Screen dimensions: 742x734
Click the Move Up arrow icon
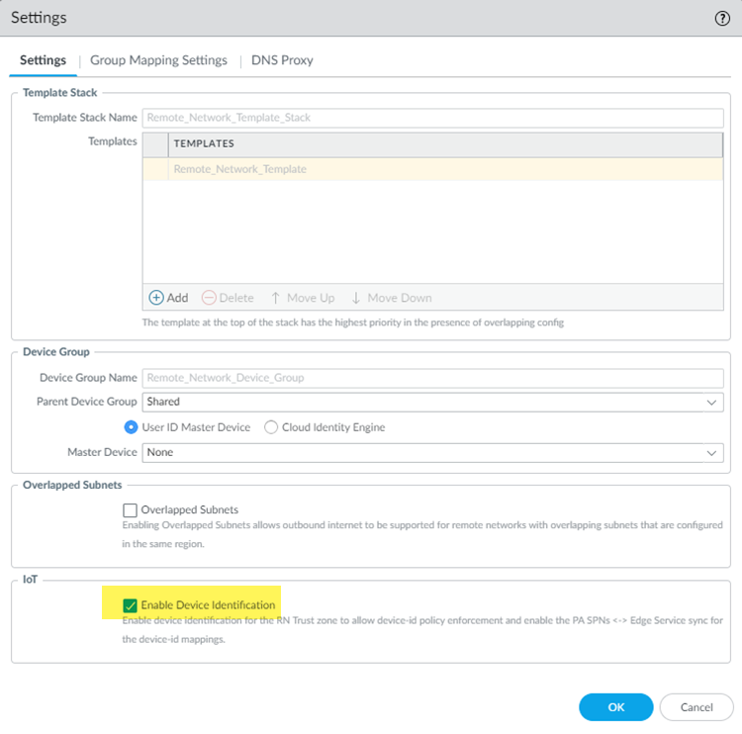coord(276,297)
